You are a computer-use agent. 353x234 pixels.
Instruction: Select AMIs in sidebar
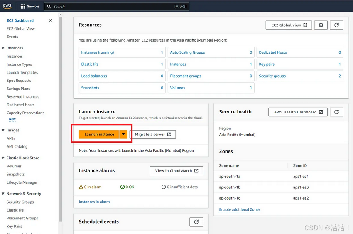11,138
